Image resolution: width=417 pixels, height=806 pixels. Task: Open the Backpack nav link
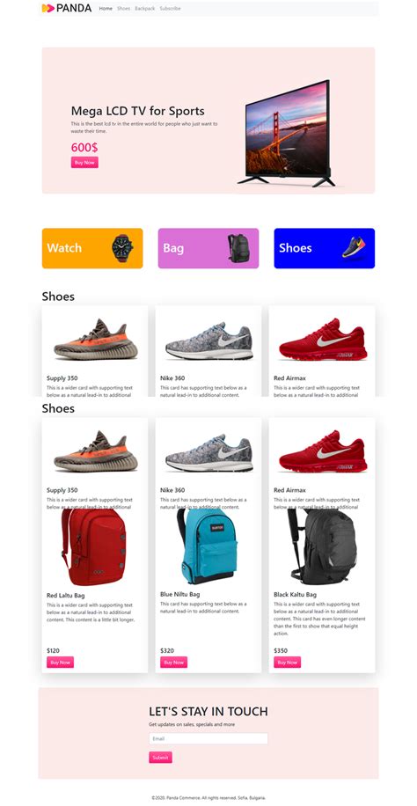(144, 8)
